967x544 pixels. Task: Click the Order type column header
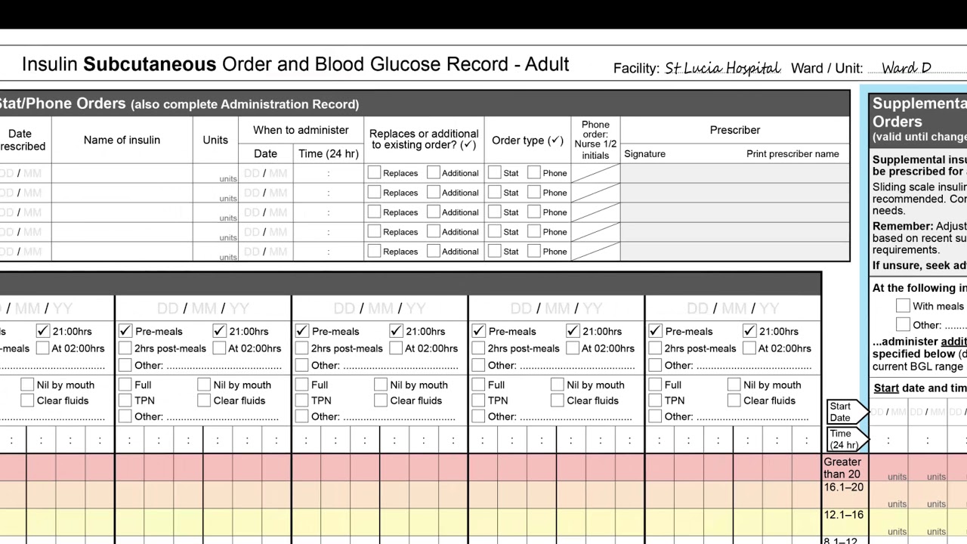527,140
